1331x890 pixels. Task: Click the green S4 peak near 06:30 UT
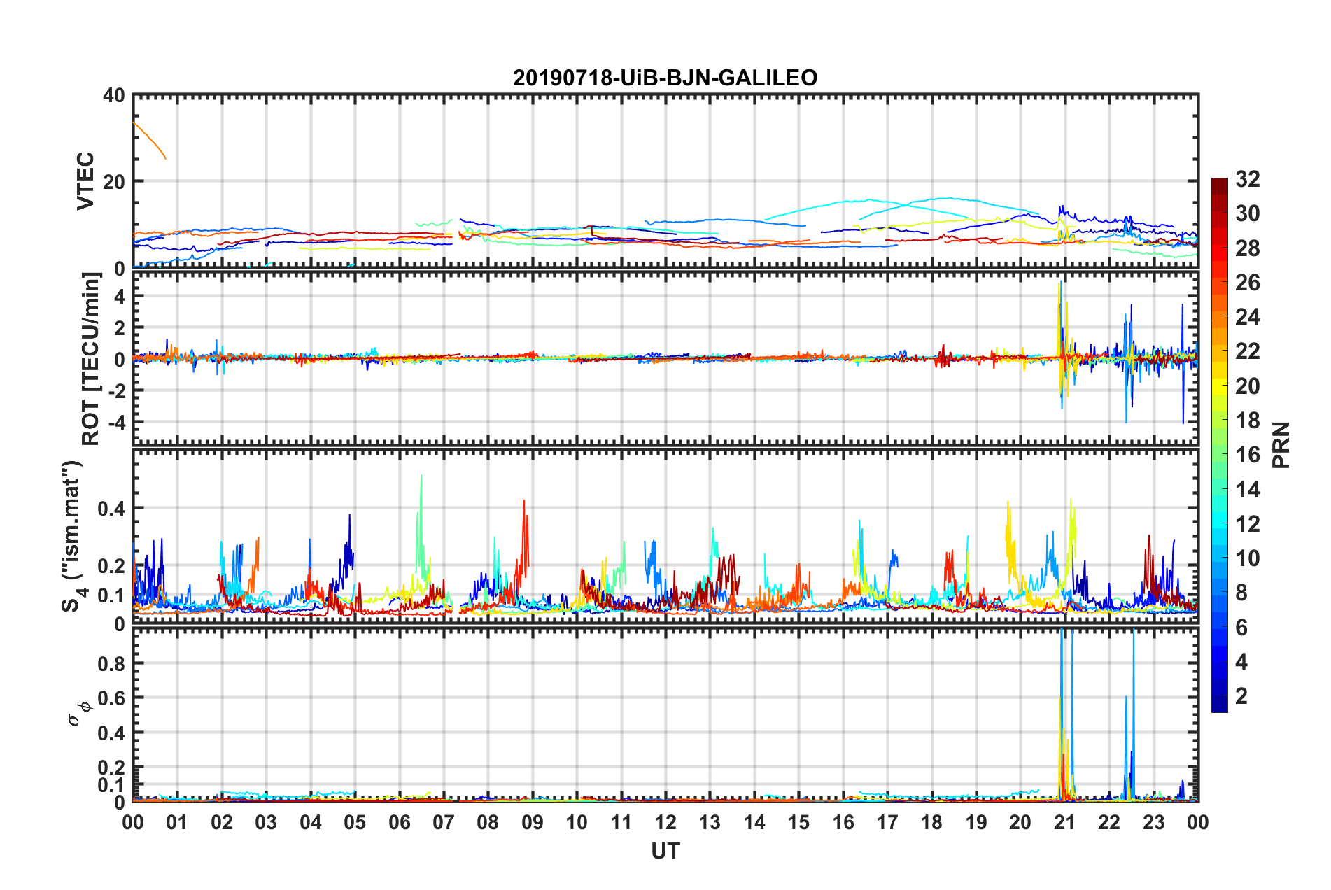421,518
